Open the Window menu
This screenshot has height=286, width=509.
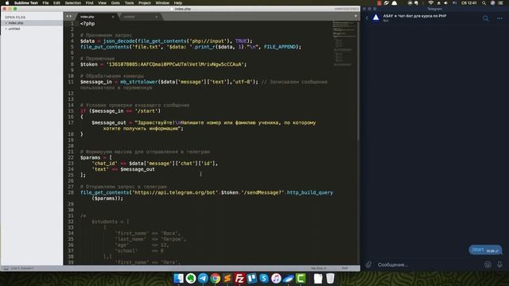(x=162, y=3)
